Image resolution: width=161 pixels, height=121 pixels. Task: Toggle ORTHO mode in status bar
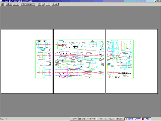tap(101, 119)
